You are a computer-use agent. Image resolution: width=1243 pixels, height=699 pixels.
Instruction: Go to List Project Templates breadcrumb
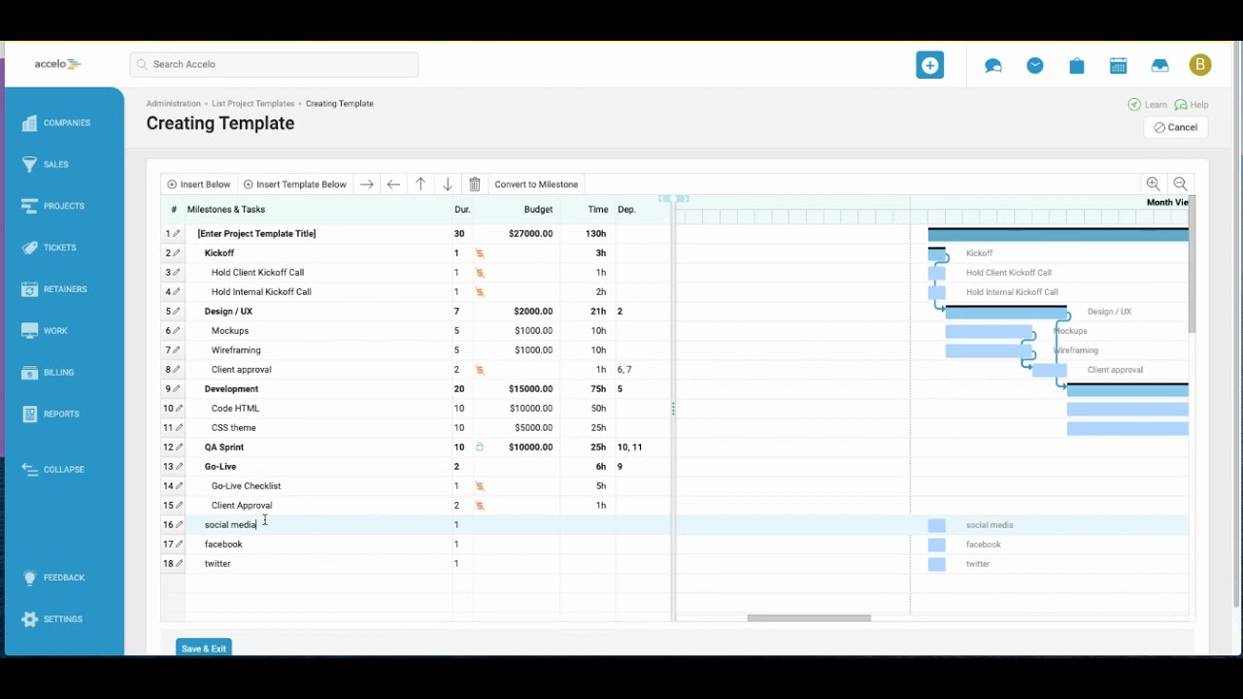(x=253, y=104)
